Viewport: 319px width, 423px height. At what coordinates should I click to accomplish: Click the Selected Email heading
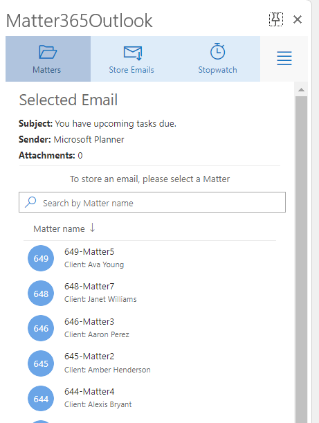(69, 100)
